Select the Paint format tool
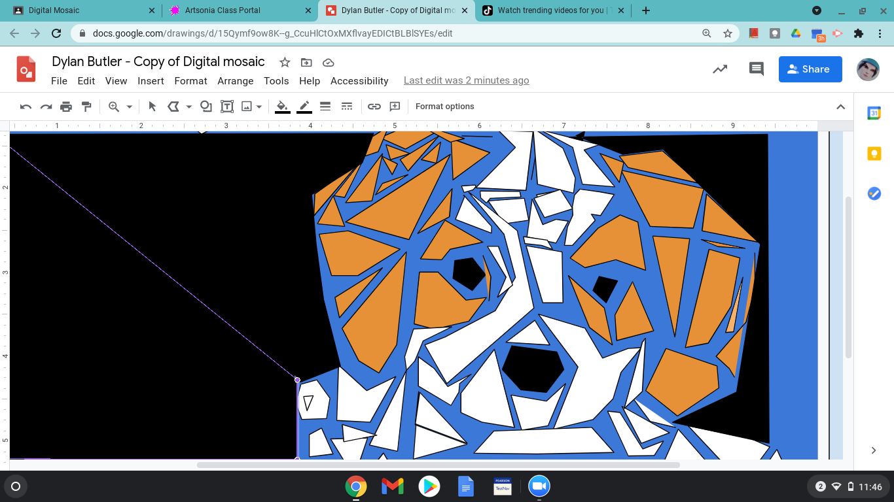The image size is (894, 502). 86,107
